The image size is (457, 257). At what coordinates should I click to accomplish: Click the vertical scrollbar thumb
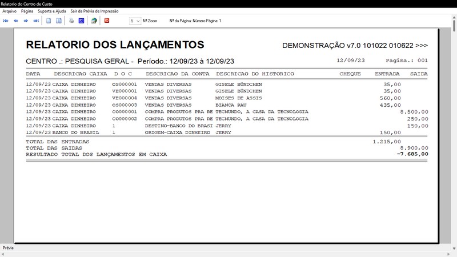(x=454, y=26)
